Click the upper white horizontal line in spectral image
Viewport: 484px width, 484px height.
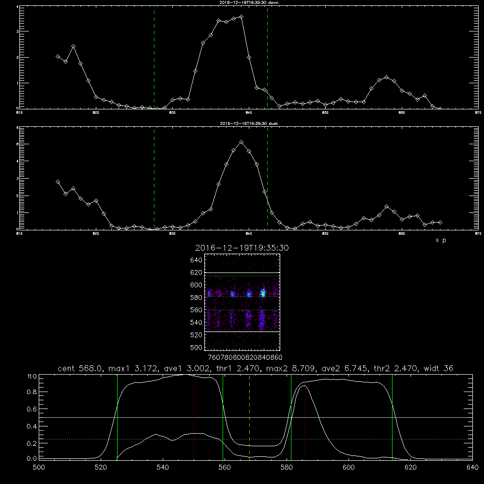point(242,272)
